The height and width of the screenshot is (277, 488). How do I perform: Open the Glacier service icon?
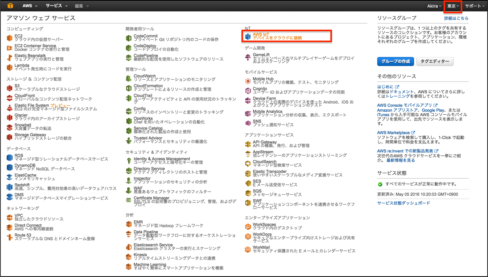(x=10, y=117)
